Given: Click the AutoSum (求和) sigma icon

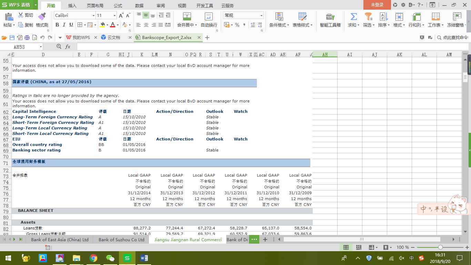Looking at the screenshot, I should point(353,17).
